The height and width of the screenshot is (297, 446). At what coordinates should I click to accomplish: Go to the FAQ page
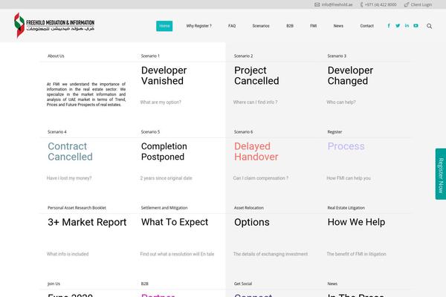pos(232,26)
